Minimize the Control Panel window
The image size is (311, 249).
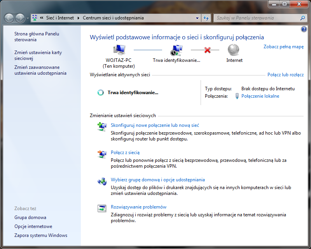[274, 4]
